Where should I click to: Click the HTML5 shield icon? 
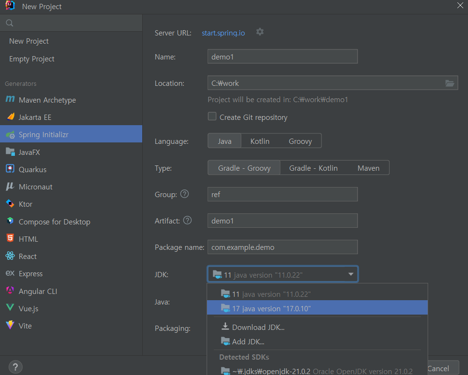pyautogui.click(x=10, y=238)
